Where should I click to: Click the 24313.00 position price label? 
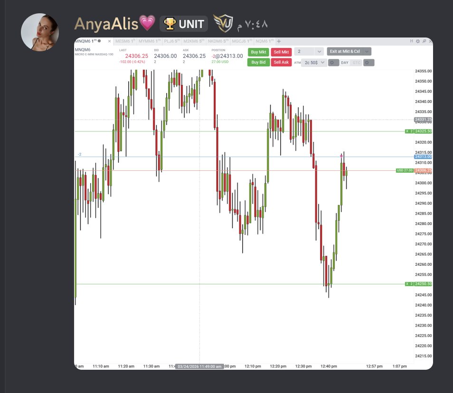click(423, 157)
